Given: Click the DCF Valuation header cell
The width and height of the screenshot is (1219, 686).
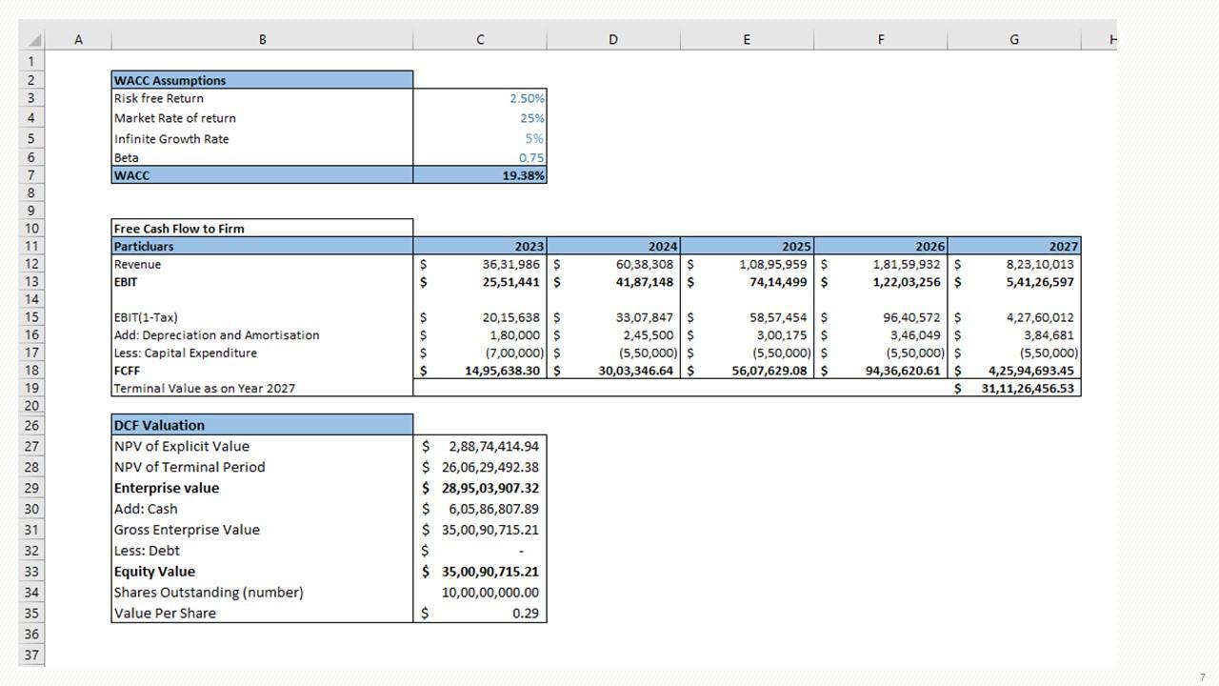Looking at the screenshot, I should (262, 425).
